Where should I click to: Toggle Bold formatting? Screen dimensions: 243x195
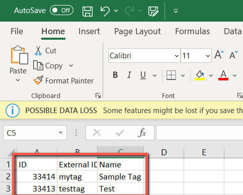pos(115,75)
